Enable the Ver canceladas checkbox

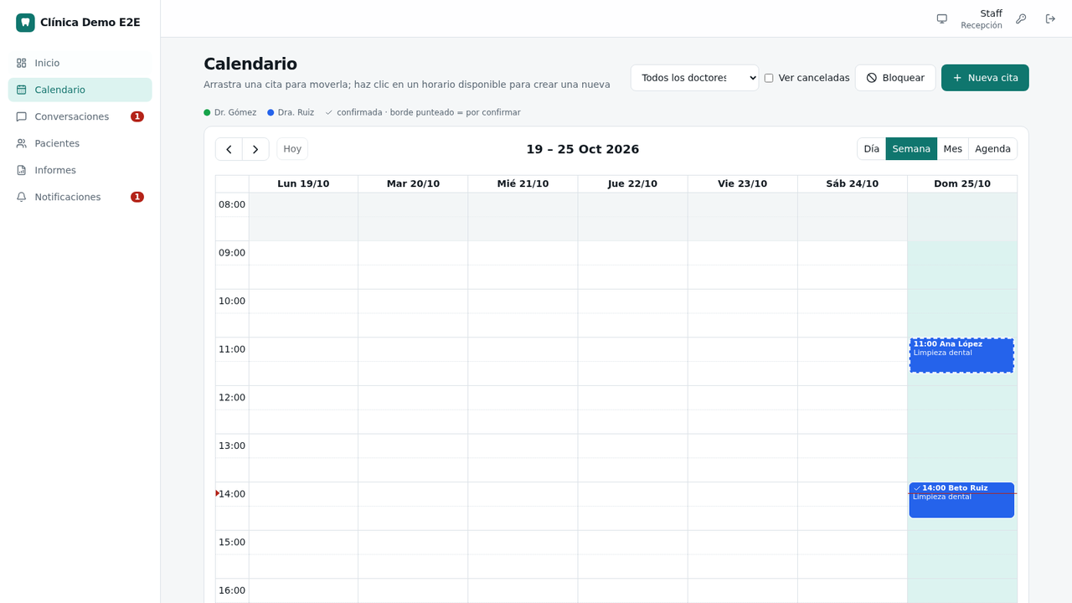click(x=769, y=78)
